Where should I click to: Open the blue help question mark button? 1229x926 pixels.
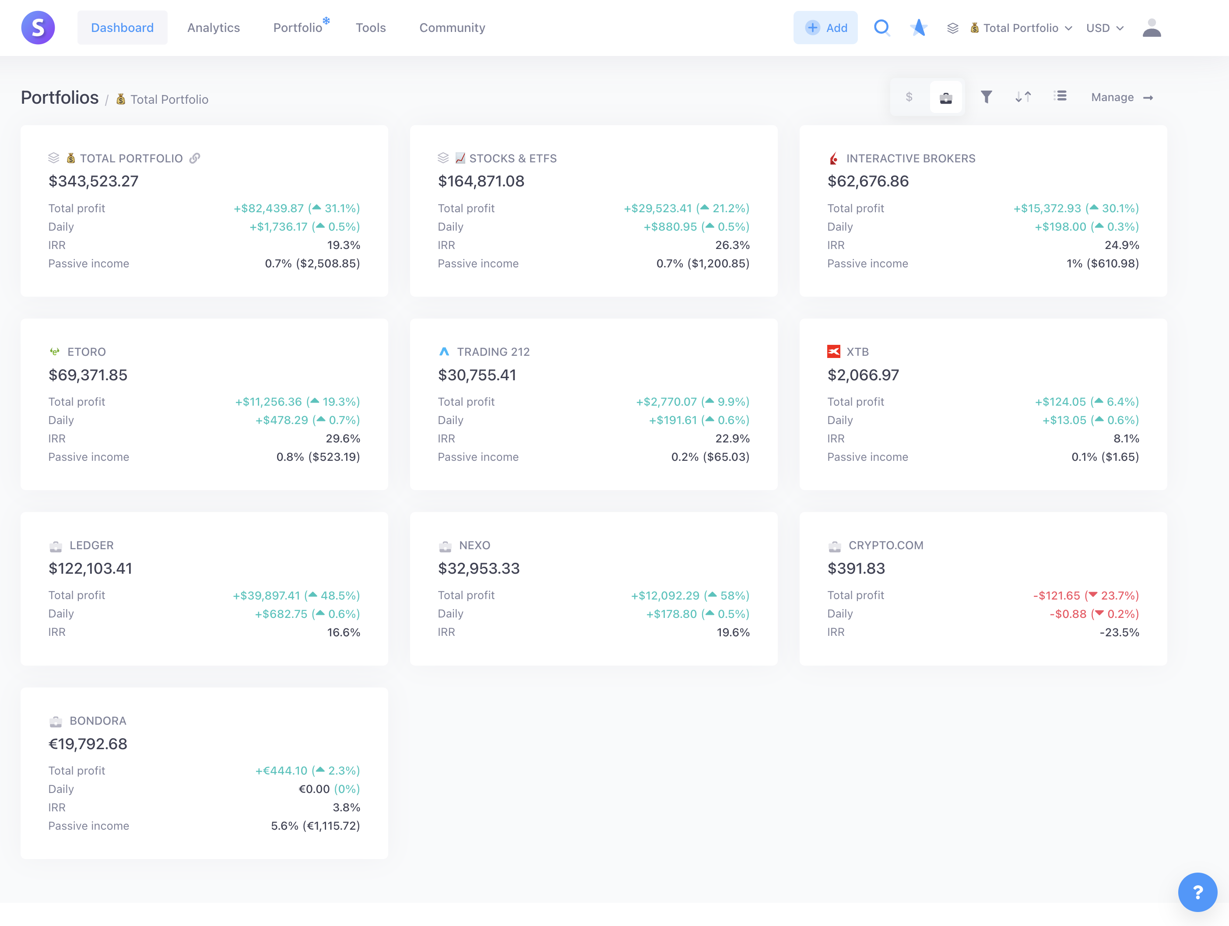[x=1197, y=892]
